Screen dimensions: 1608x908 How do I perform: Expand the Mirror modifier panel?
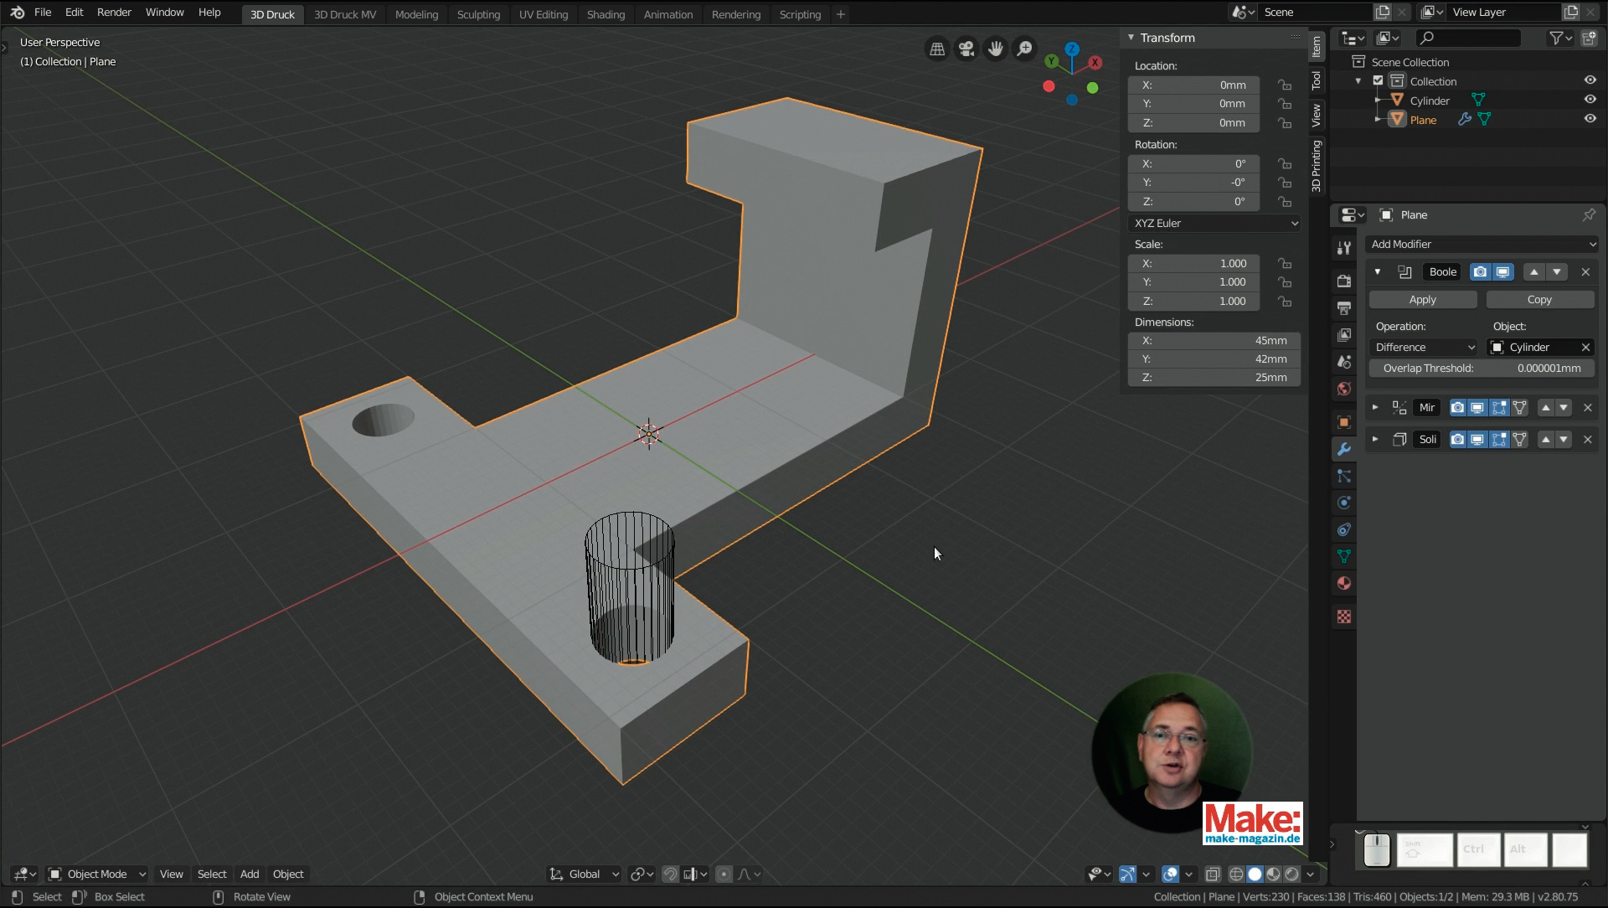[1375, 408]
